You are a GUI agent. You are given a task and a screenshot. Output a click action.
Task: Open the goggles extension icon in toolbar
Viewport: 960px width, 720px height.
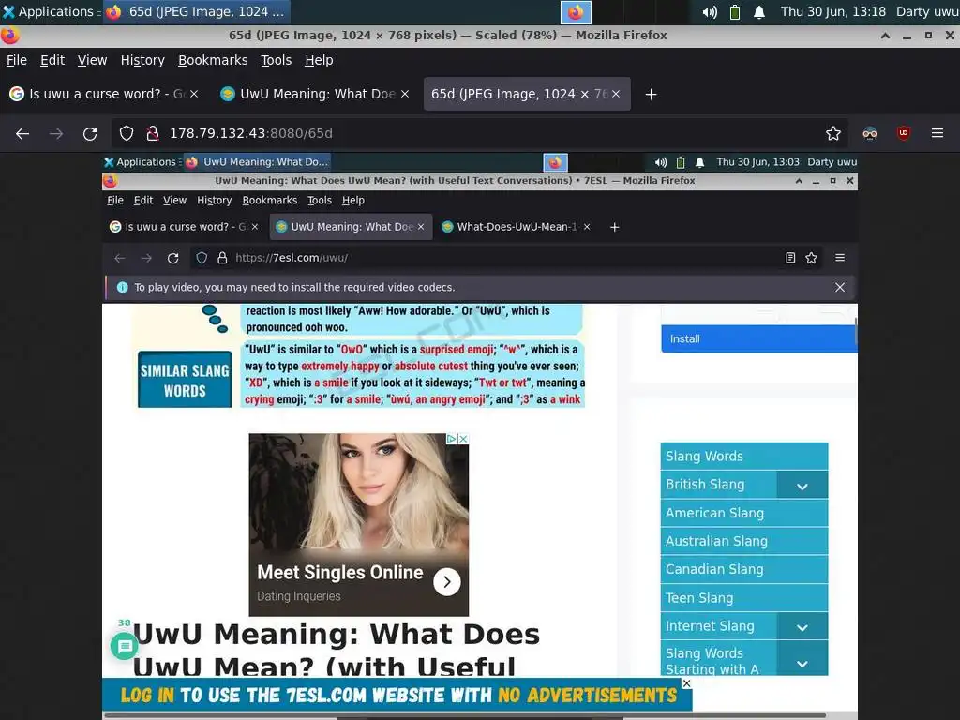point(870,133)
